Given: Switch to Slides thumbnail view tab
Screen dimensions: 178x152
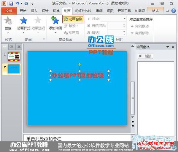Looking at the screenshot, I should click(5, 47).
